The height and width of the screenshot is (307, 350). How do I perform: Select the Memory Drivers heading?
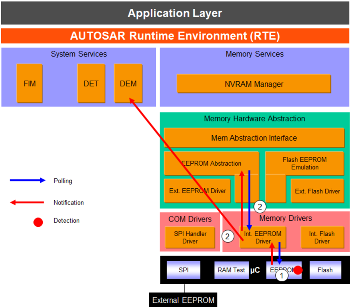(x=285, y=218)
